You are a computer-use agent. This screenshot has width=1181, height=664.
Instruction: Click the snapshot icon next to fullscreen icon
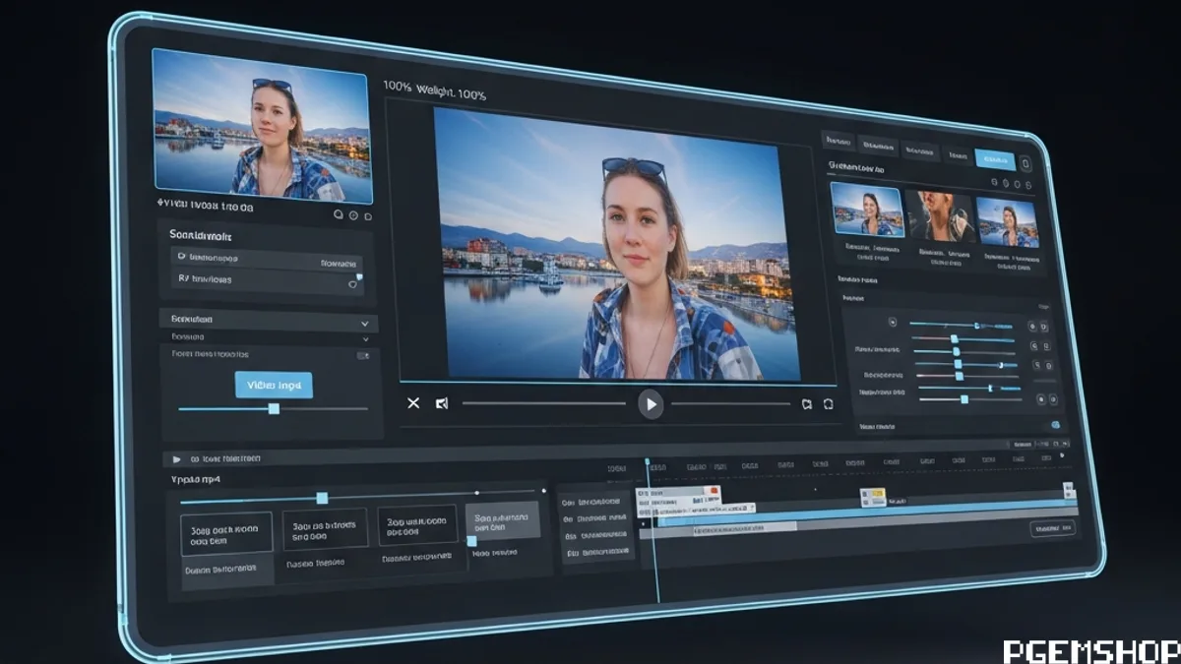(806, 403)
